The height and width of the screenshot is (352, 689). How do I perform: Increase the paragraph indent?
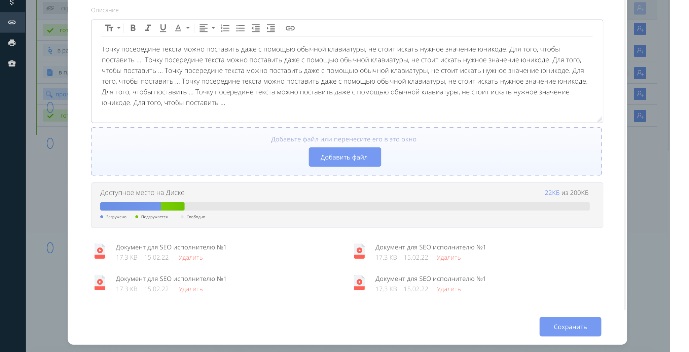[271, 28]
